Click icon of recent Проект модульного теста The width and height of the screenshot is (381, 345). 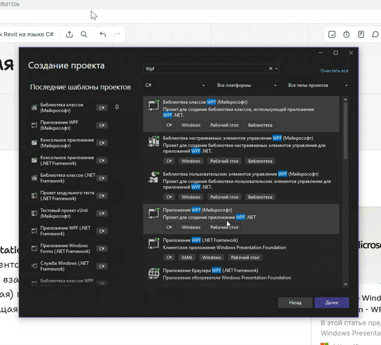coord(34,195)
